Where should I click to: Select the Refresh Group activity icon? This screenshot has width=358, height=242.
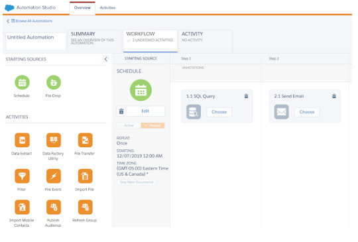pyautogui.click(x=85, y=207)
